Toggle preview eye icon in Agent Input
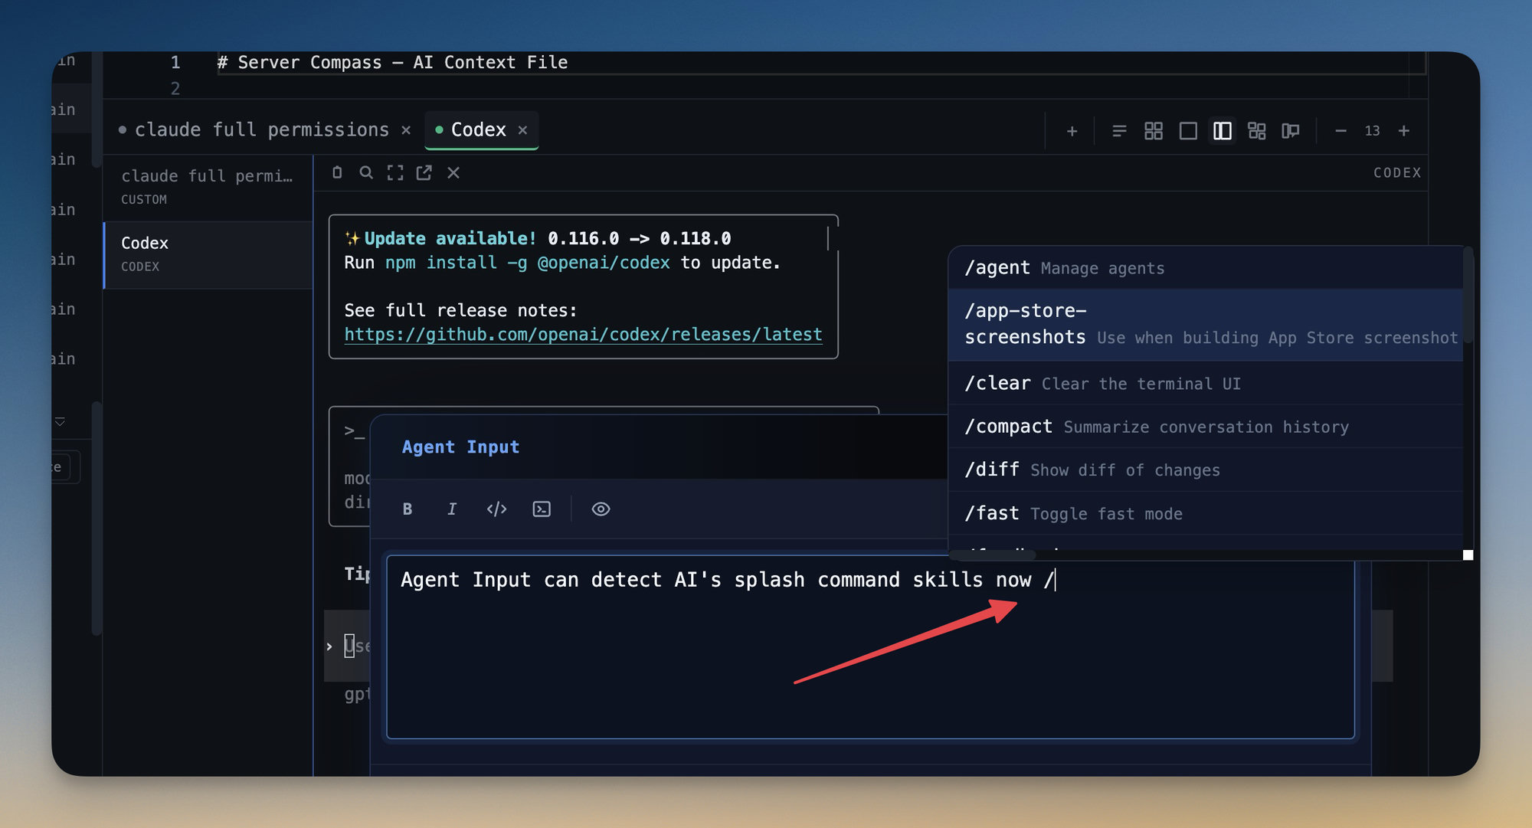 601,509
